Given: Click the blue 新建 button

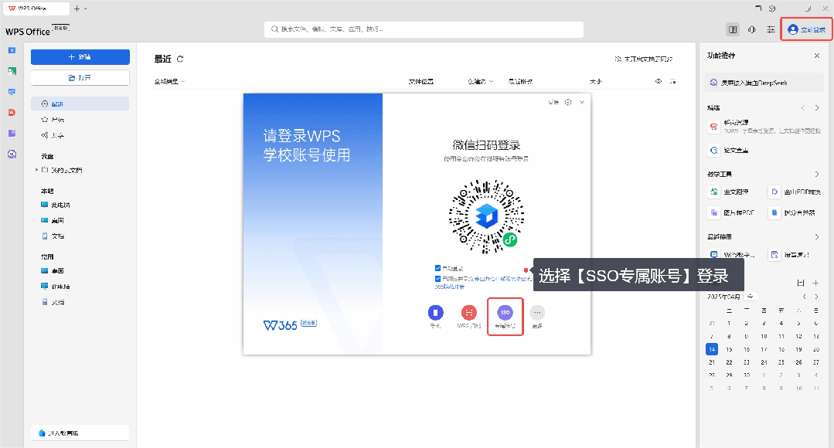Looking at the screenshot, I should click(80, 57).
